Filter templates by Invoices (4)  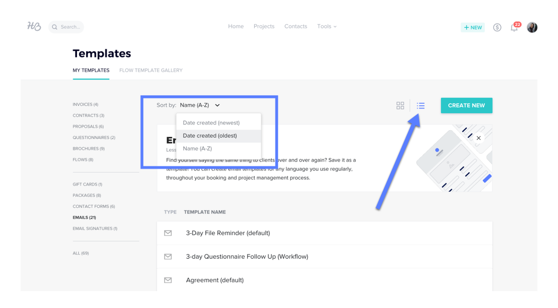point(85,104)
